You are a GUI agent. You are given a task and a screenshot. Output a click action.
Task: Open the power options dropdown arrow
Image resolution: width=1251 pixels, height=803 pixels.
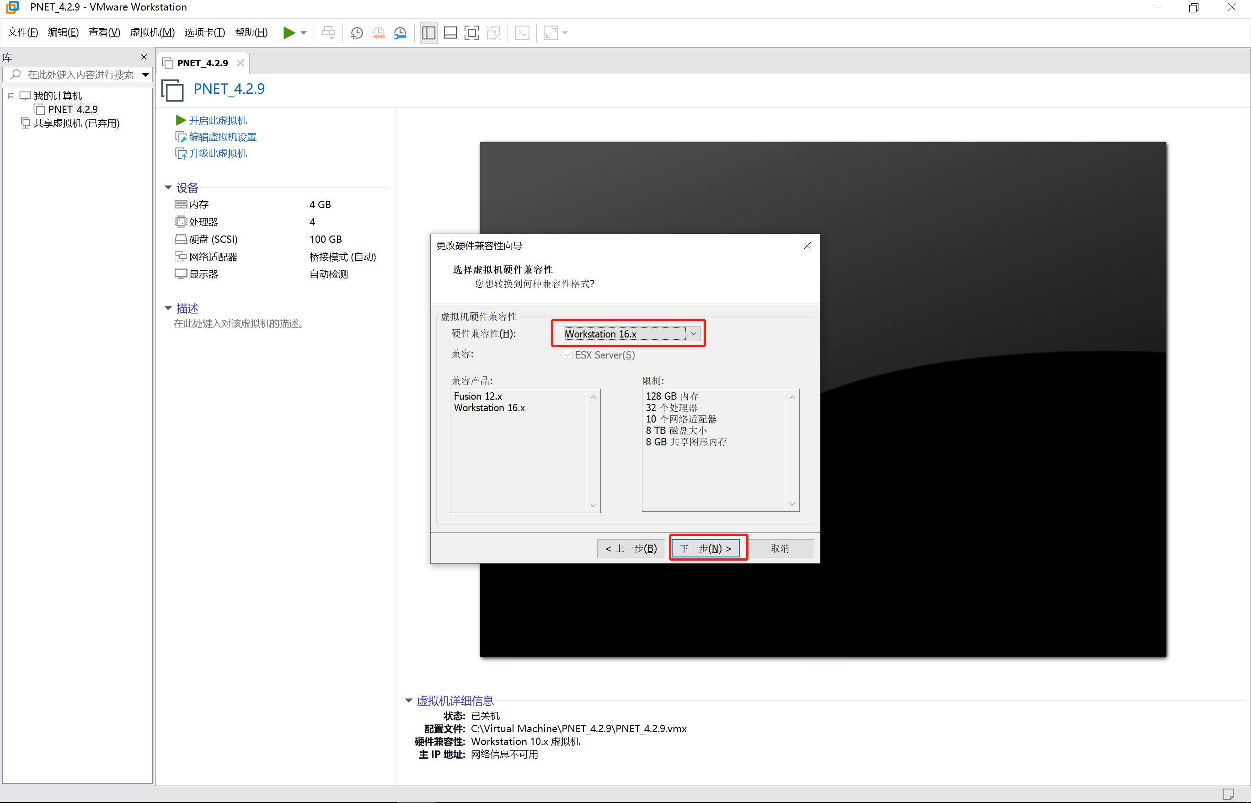[x=303, y=33]
